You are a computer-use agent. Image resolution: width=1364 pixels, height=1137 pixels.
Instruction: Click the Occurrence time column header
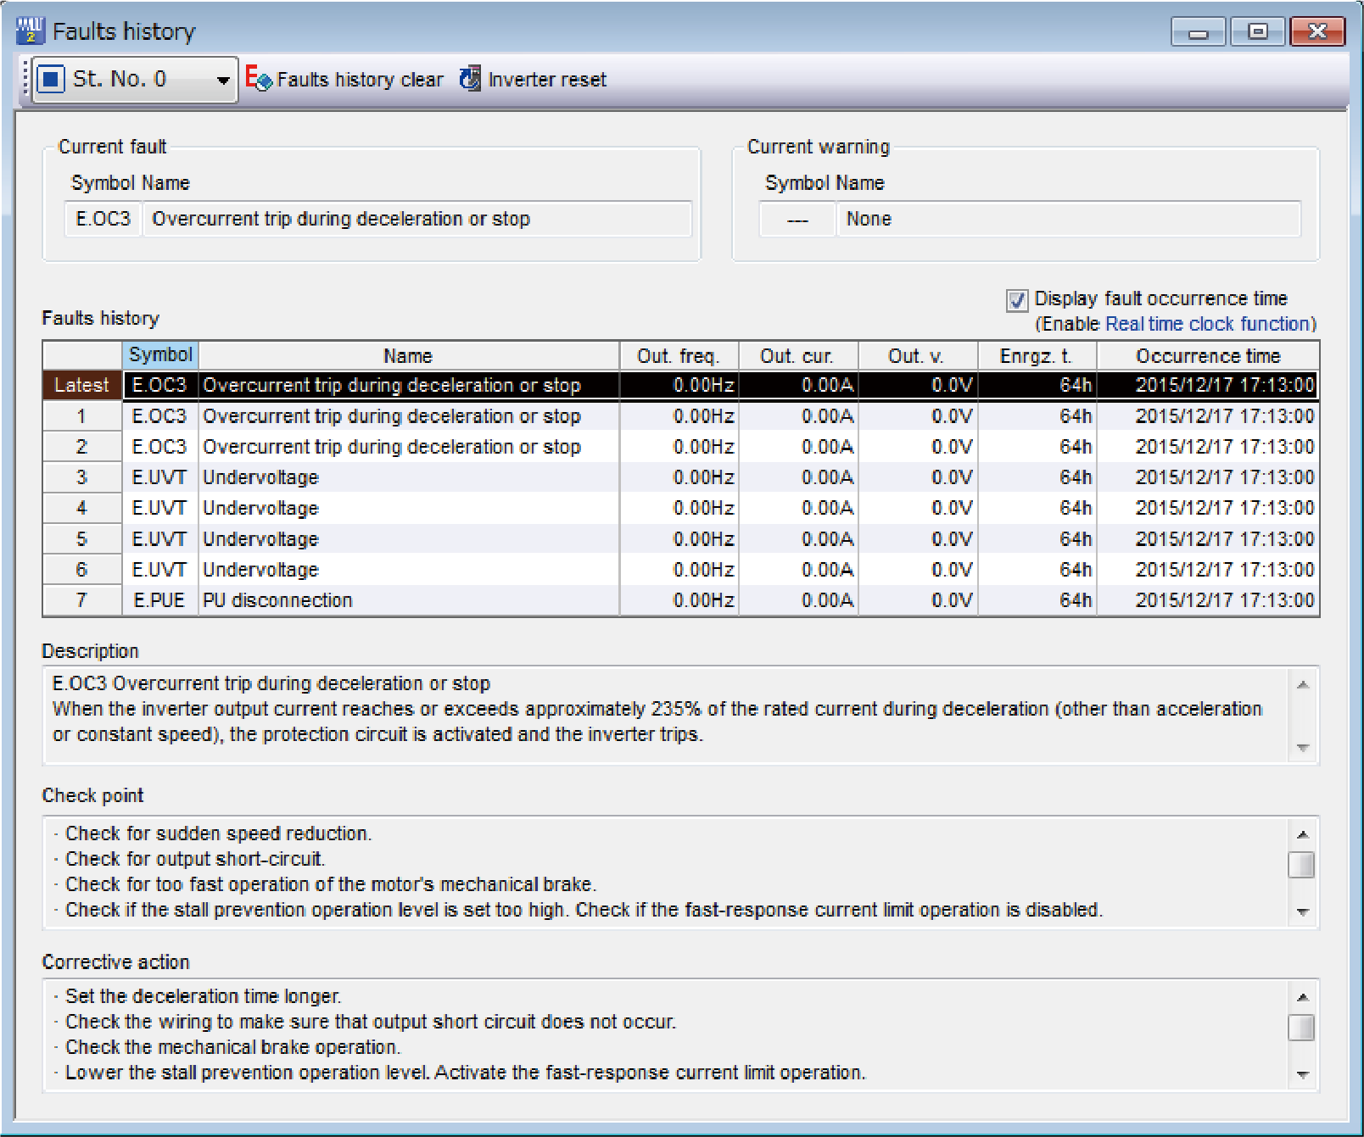(x=1208, y=354)
